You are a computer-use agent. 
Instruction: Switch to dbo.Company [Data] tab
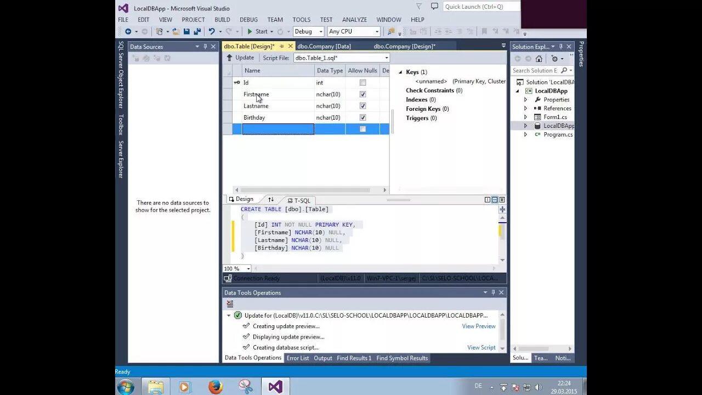coord(324,47)
